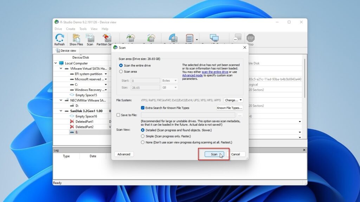The image size is (360, 202).
Task: Collapse the NECVMWar VMware SA node
Action: 61,100
